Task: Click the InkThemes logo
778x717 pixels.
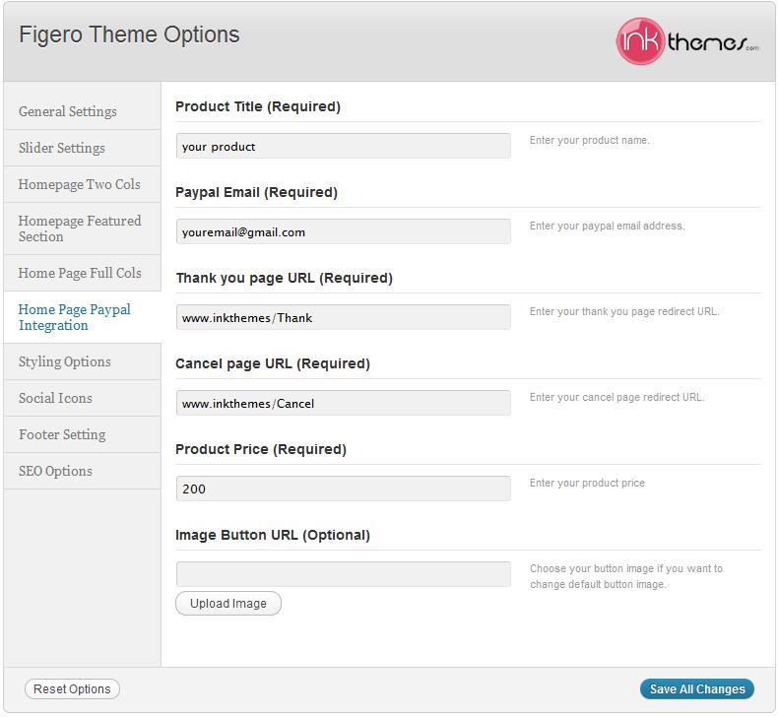Action: pyautogui.click(x=687, y=41)
